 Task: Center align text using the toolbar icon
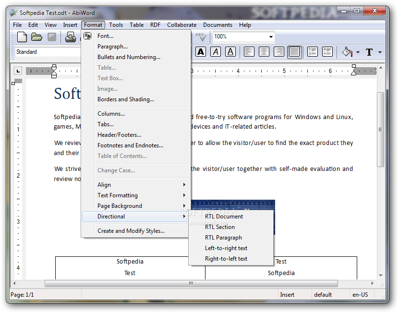(x=264, y=52)
